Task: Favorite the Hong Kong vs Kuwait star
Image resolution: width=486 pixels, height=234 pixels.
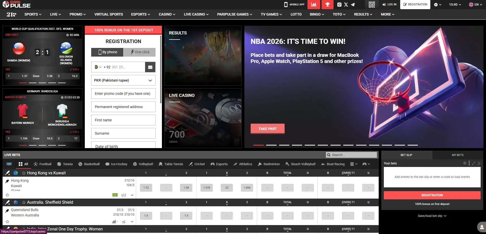Action: [24, 173]
